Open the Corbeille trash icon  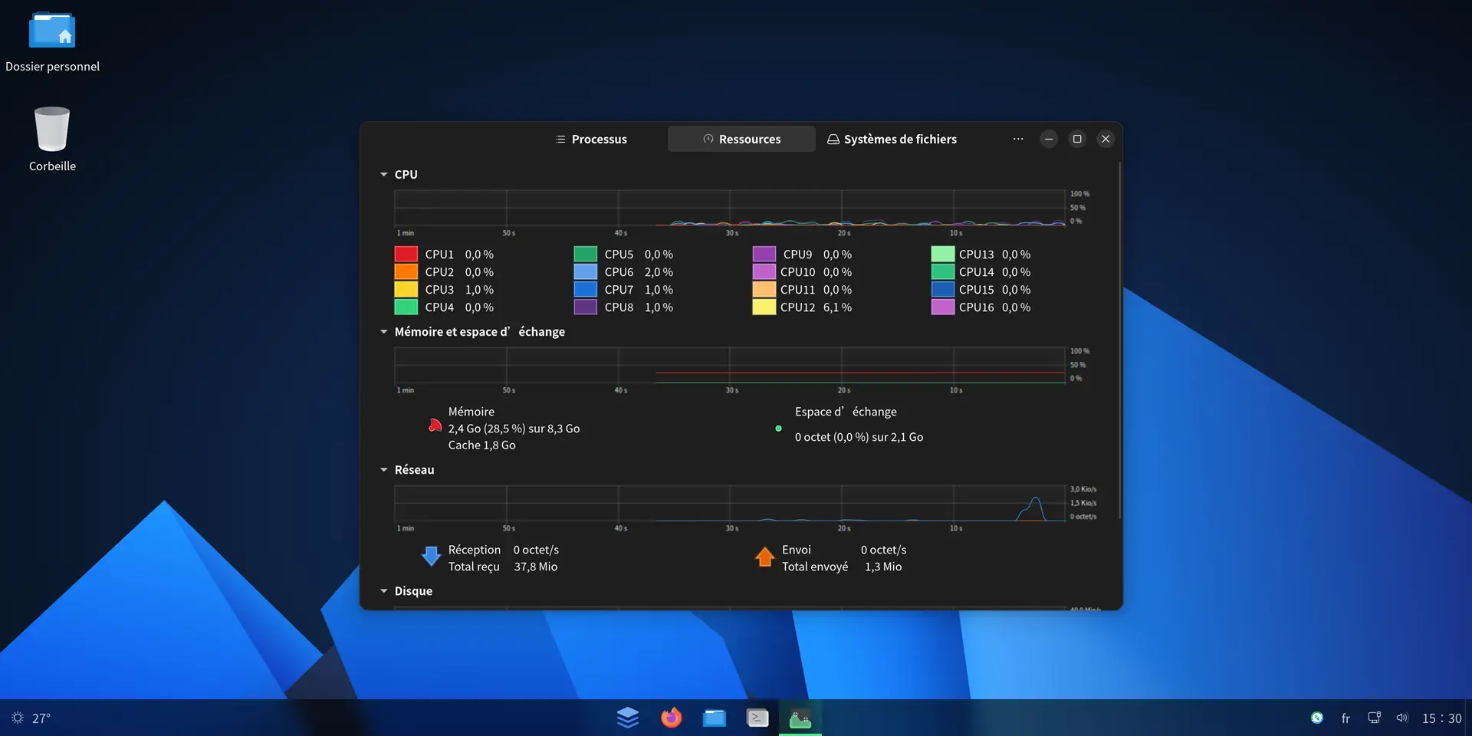point(52,139)
